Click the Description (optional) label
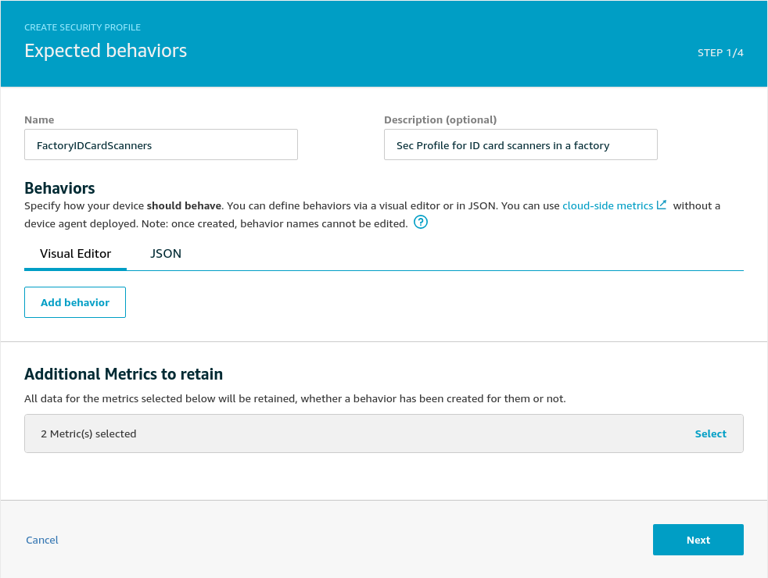This screenshot has height=578, width=768. coord(440,120)
